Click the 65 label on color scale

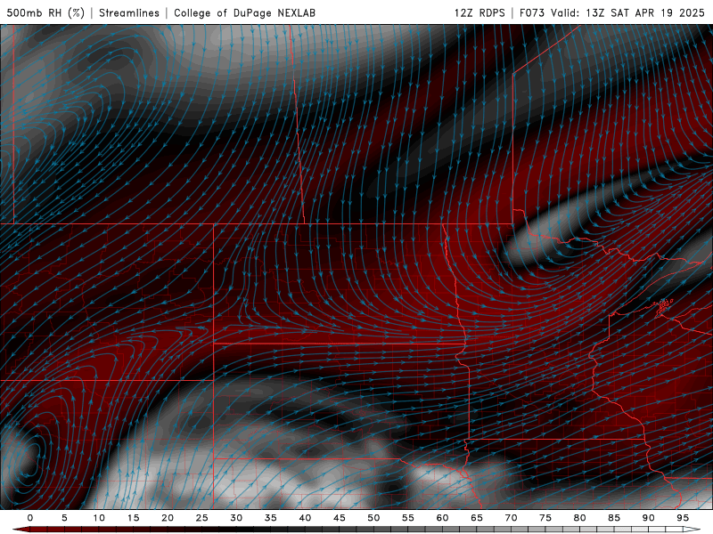(x=477, y=518)
